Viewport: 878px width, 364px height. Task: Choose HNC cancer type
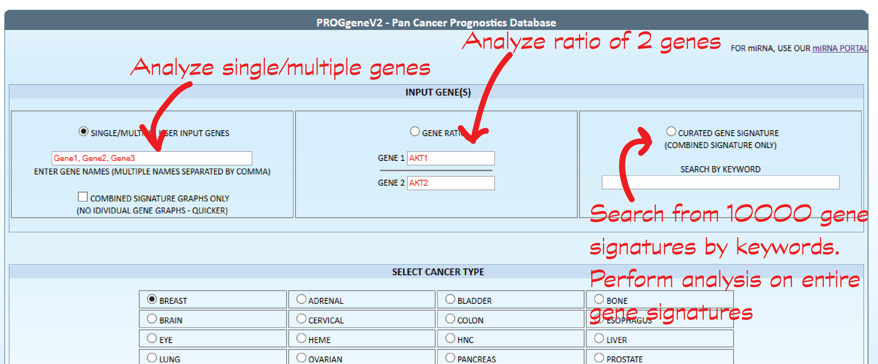coord(450,338)
